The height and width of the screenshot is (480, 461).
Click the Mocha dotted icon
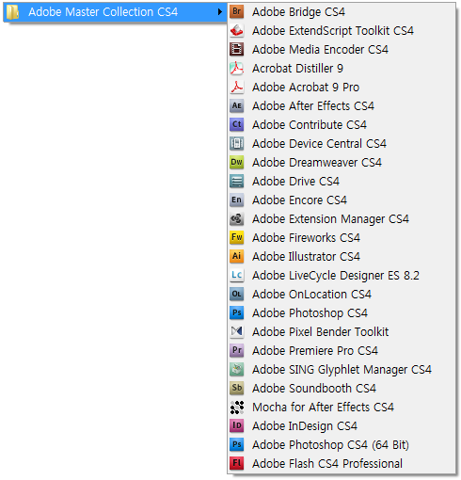tap(237, 407)
